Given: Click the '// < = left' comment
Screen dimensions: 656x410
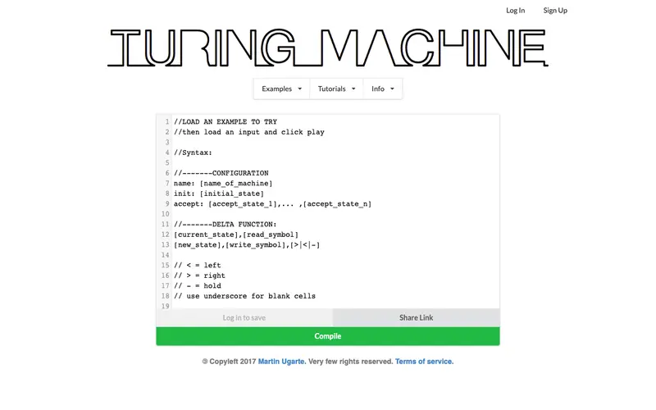Looking at the screenshot, I should [x=198, y=265].
